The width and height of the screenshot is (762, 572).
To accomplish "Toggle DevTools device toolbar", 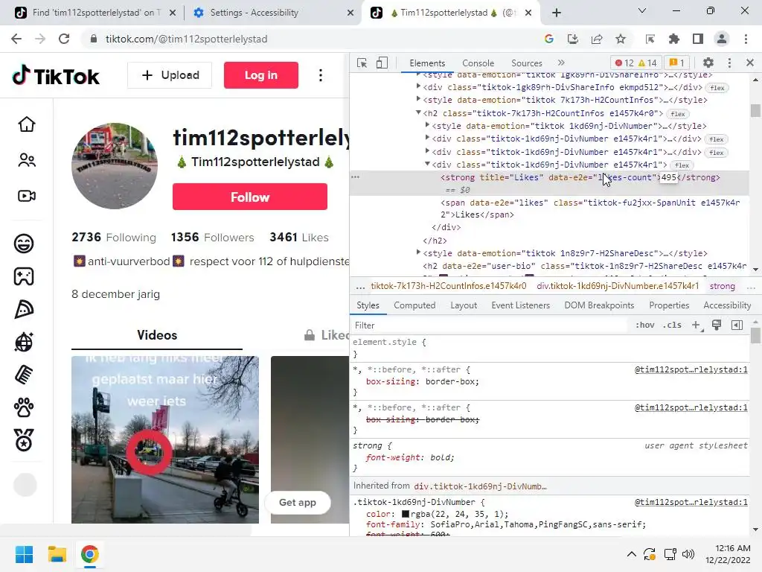I will tap(382, 63).
